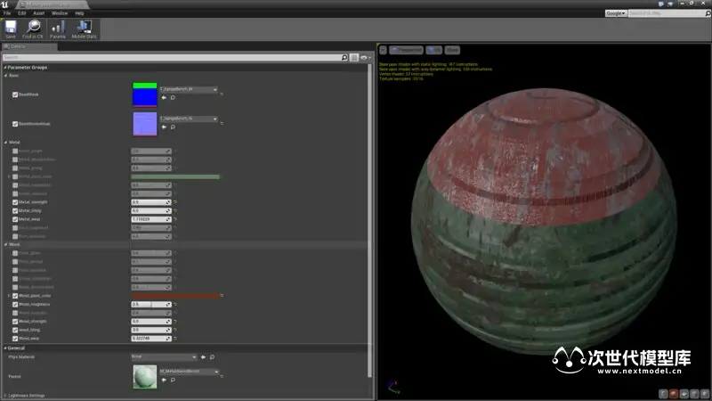Open the File menu
This screenshot has height=401, width=712.
7,13
